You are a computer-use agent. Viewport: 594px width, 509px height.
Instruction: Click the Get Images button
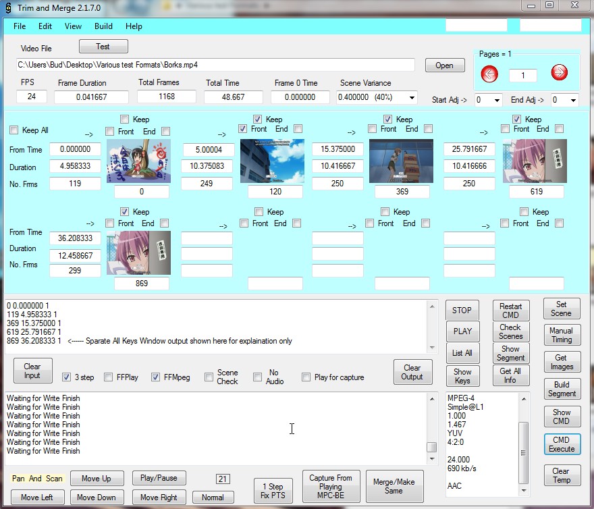point(562,362)
